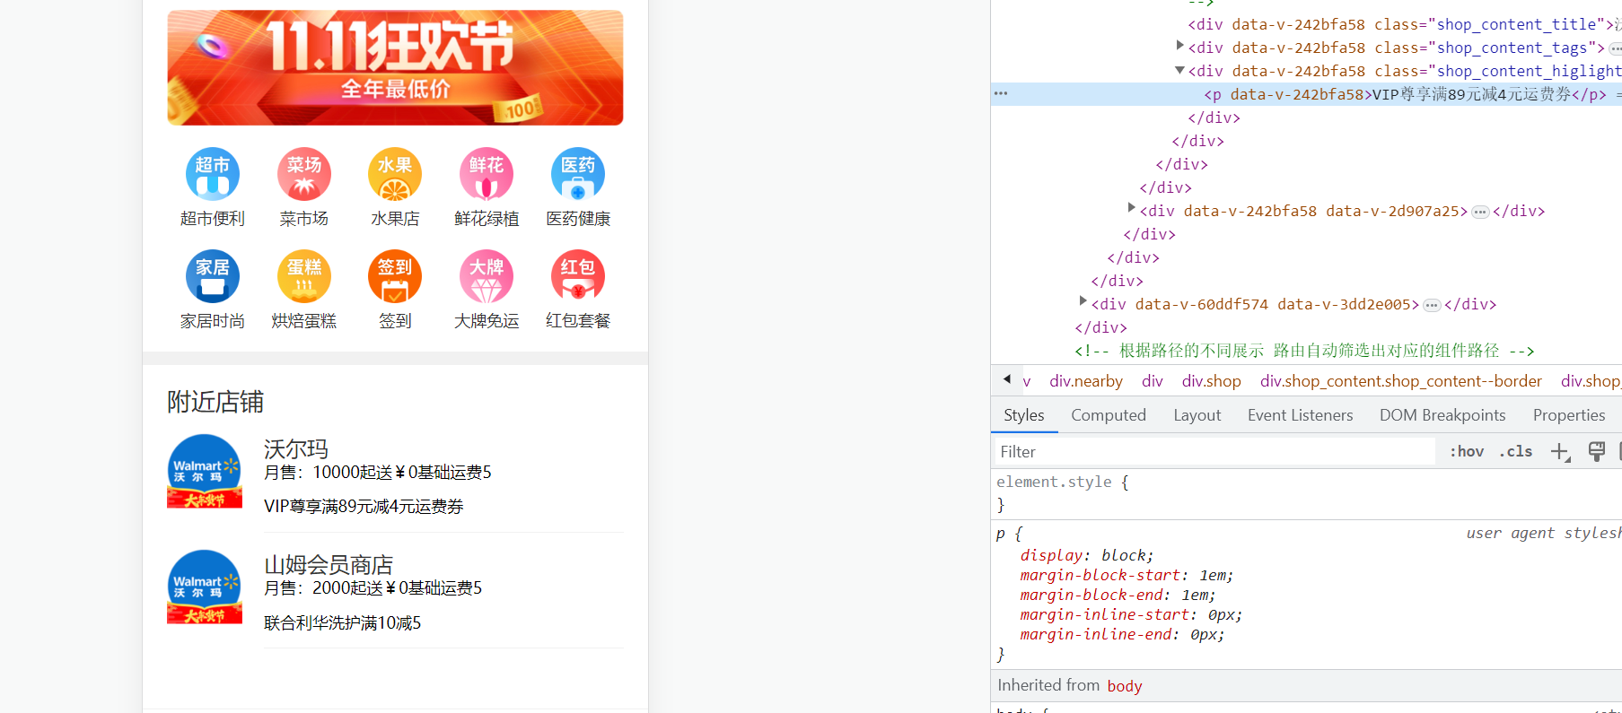1622x713 pixels.
Task: Click the 附近店铺 section heading
Action: (x=215, y=402)
